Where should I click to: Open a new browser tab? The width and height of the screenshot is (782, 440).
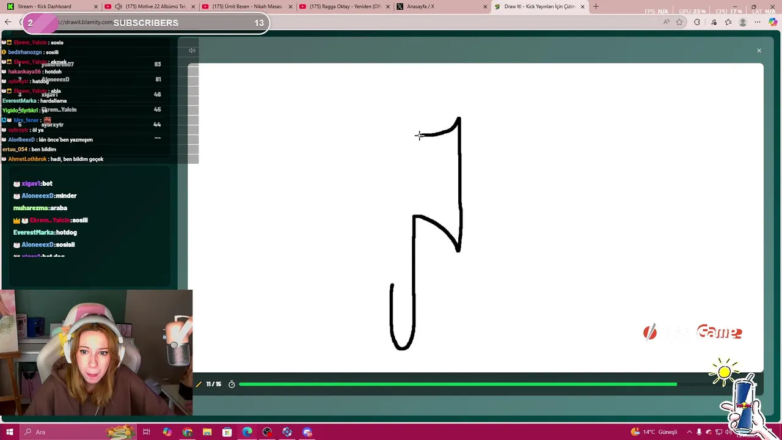pos(596,7)
